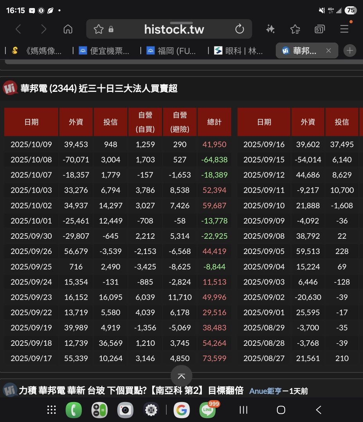The width and height of the screenshot is (363, 422).
Task: Tap the first 日期 column header
Action: 31,122
